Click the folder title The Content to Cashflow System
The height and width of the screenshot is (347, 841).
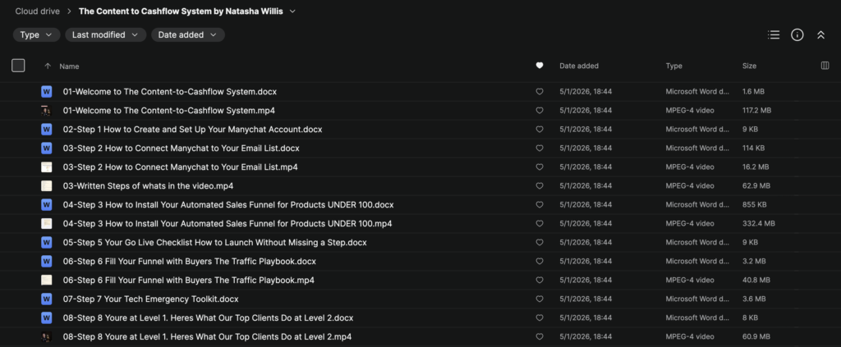(181, 11)
